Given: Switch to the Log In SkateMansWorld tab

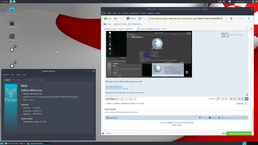Looking at the screenshot, I should 152,29.
